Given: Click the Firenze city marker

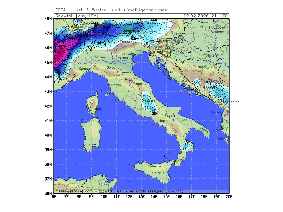Looking at the screenshot, I should (120, 80).
